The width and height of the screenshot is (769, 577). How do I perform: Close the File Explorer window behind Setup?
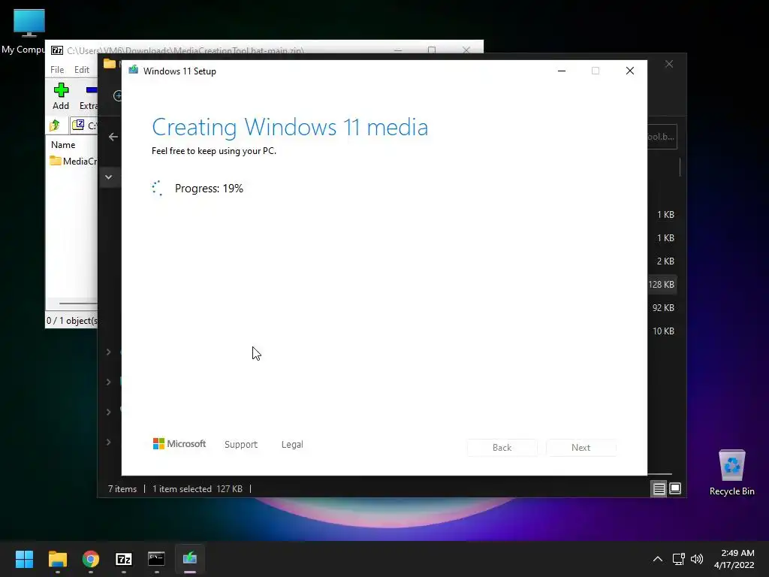coord(669,65)
